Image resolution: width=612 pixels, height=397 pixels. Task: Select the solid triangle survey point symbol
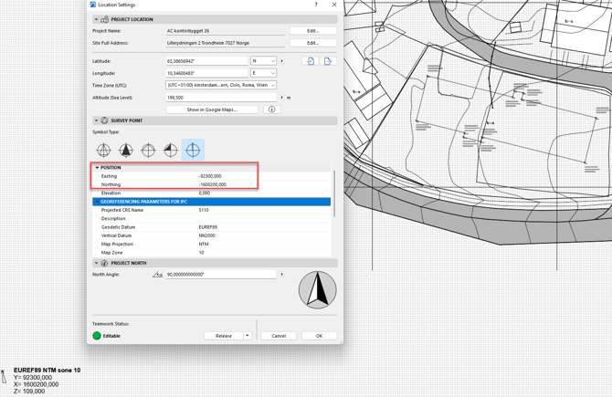click(126, 151)
